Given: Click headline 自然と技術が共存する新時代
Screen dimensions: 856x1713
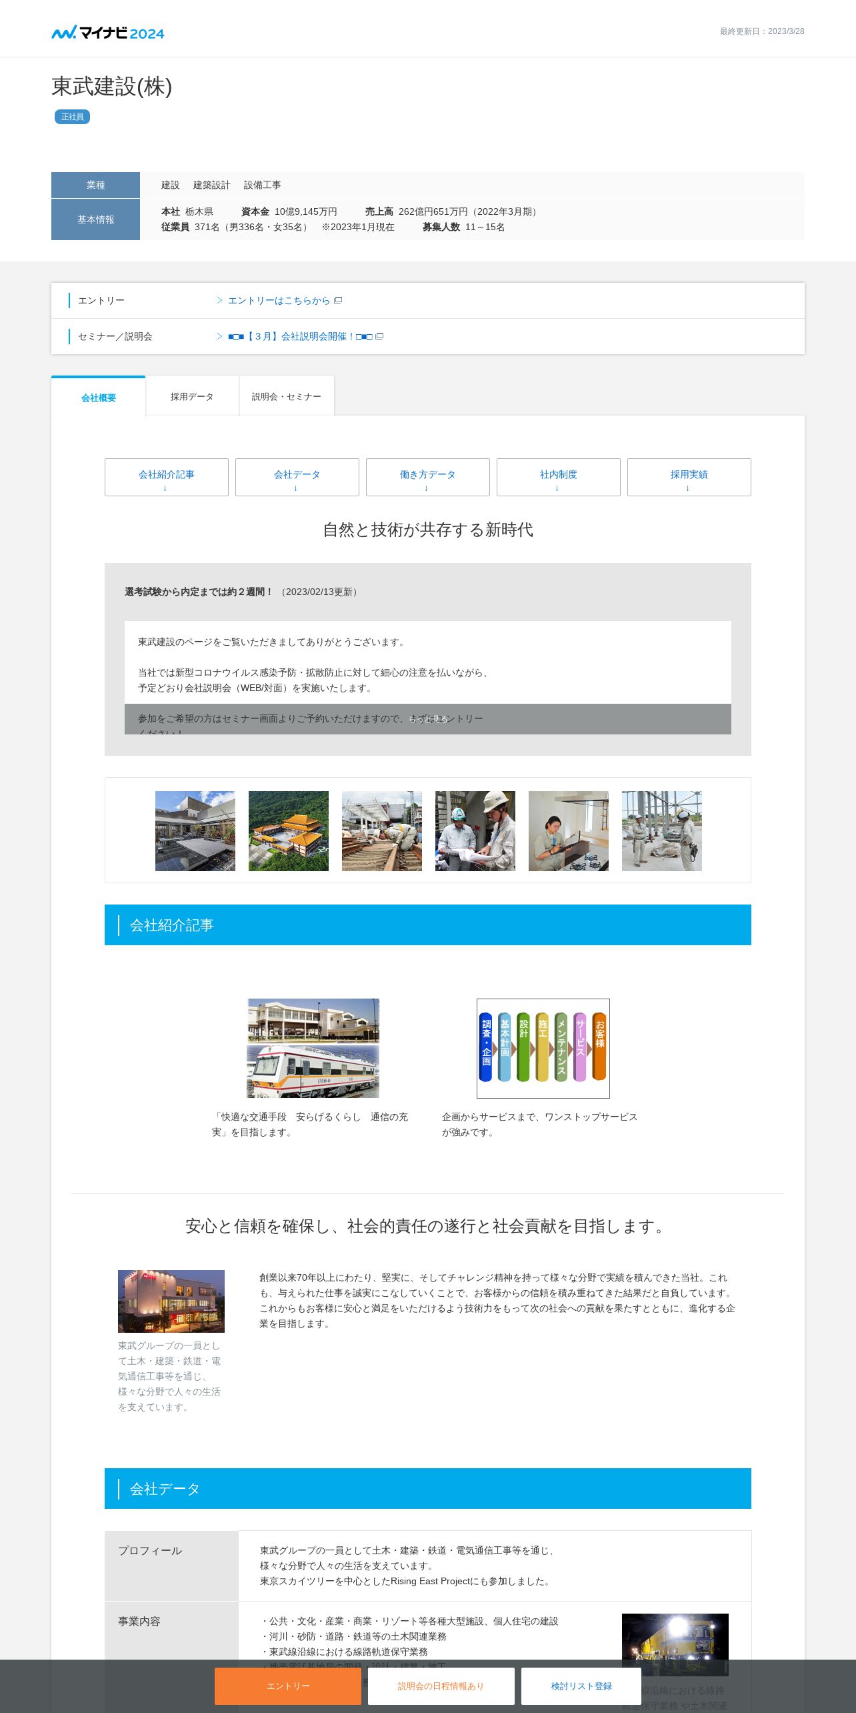Looking at the screenshot, I should click(x=428, y=530).
